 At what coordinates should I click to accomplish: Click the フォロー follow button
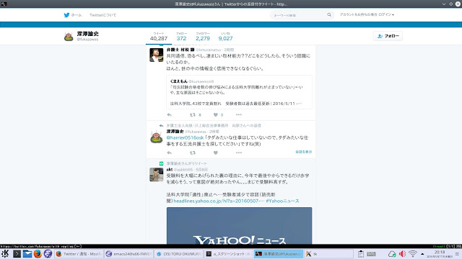tap(388, 36)
